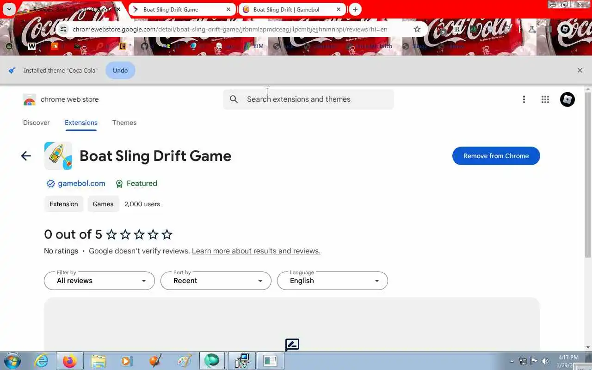Screen dimensions: 592x370
Task: Close the 'Boat Sling Drift Game' tab
Action: point(228,9)
